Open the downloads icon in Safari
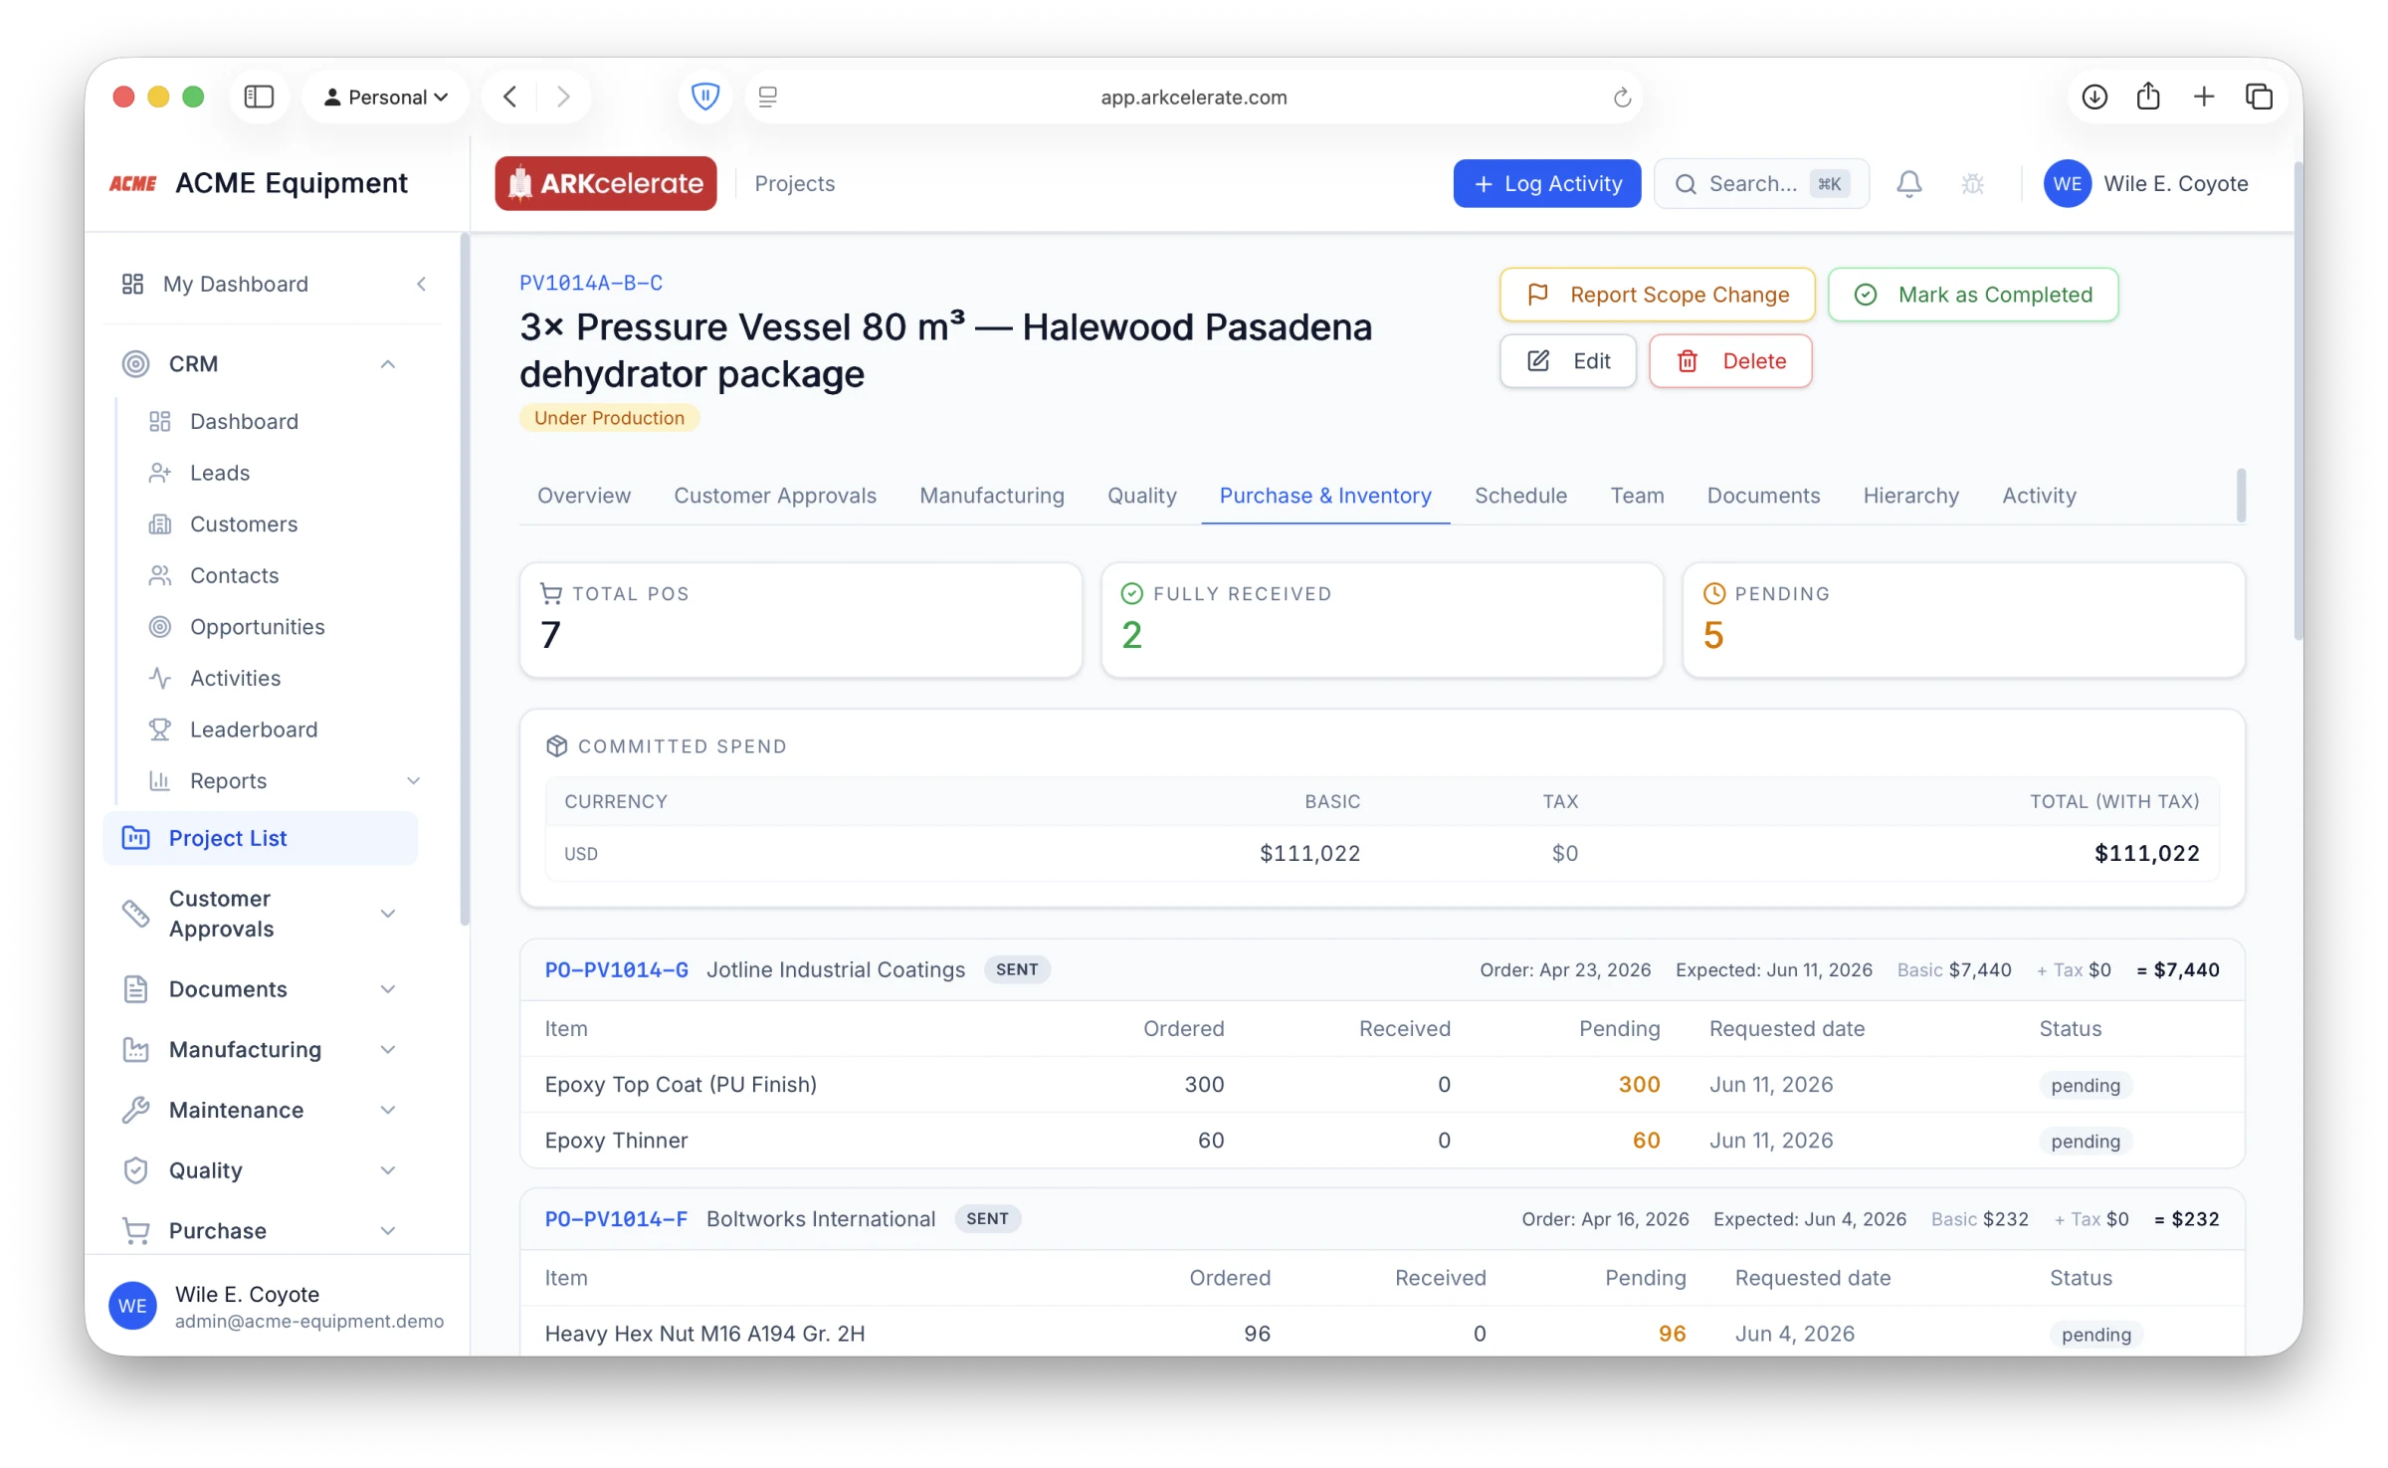Image resolution: width=2388 pixels, height=1468 pixels. [x=2094, y=97]
